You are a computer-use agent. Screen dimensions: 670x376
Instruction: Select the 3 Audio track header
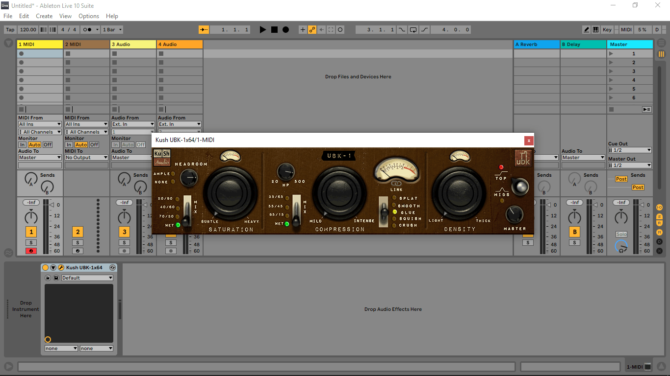(133, 44)
